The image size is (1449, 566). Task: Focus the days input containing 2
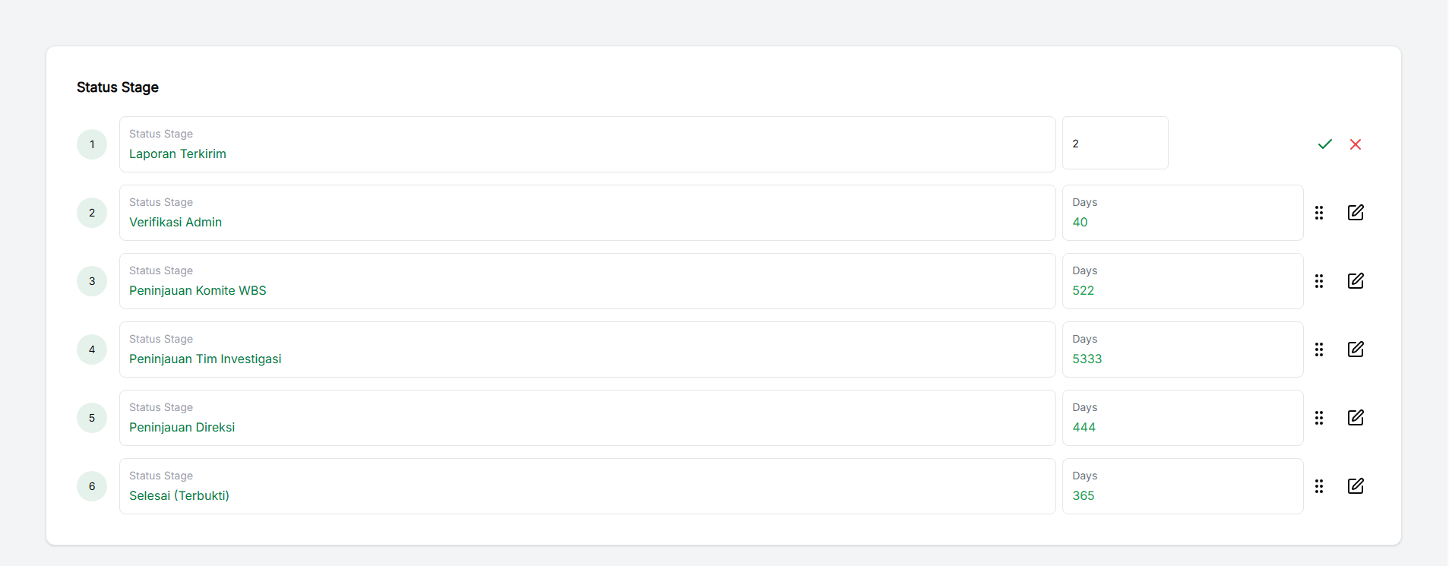pyautogui.click(x=1115, y=144)
